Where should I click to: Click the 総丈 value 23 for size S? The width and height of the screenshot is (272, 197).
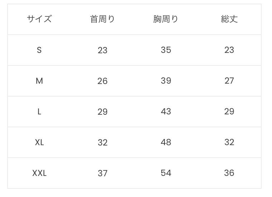point(229,50)
